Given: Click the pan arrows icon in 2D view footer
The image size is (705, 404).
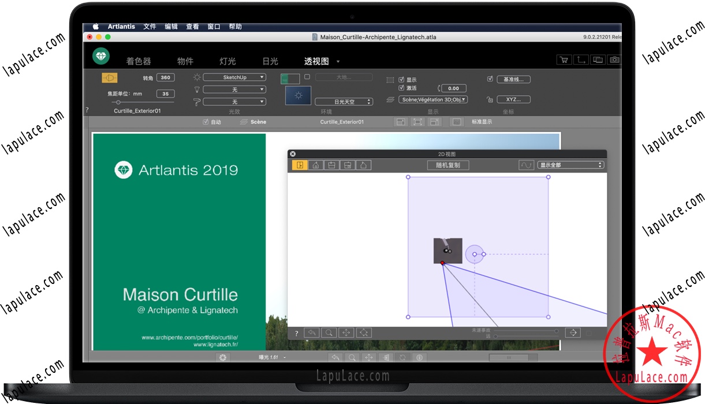Looking at the screenshot, I should click(x=346, y=332).
